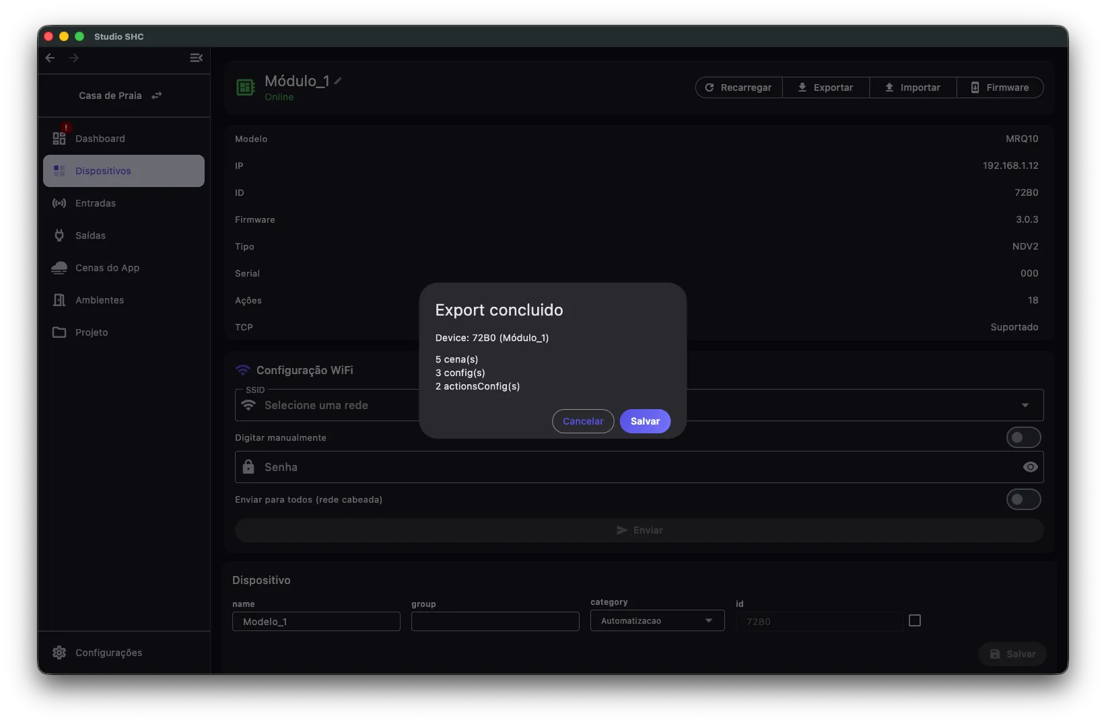Screen dimensions: 1106x724
Task: Click the empty group input field
Action: tap(495, 622)
